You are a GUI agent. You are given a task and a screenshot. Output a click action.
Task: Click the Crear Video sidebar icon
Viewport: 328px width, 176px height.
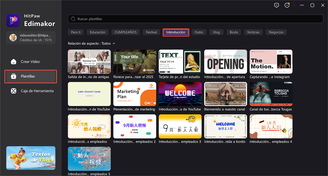13,62
